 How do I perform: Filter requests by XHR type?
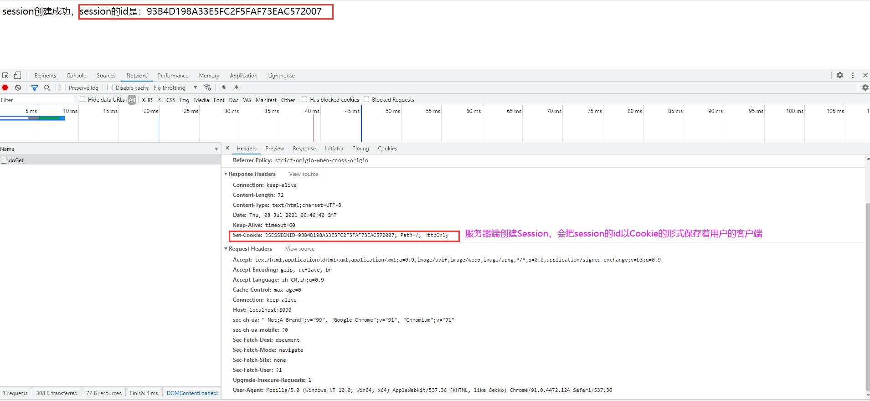click(147, 100)
